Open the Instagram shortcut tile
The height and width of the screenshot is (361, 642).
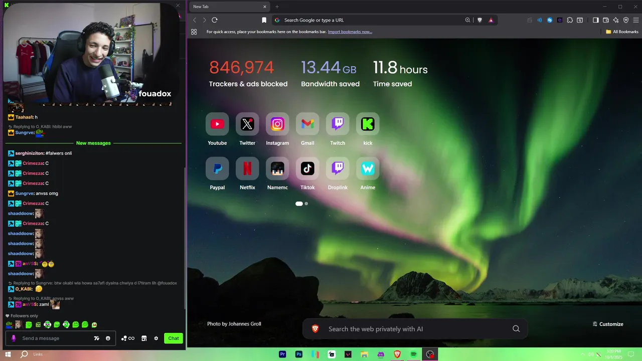tap(277, 124)
